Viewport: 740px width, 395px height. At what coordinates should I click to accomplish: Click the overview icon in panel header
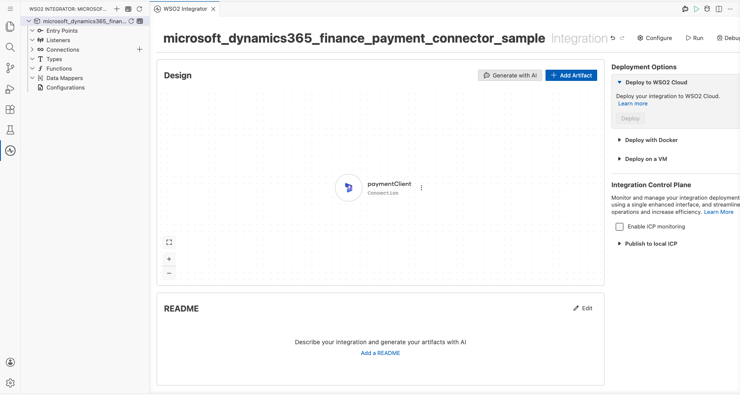point(128,9)
